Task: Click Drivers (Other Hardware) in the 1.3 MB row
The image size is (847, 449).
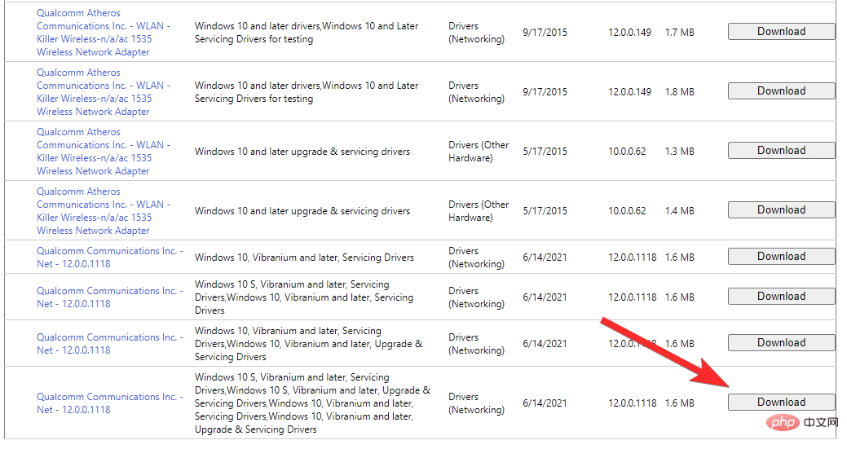Action: 479,151
